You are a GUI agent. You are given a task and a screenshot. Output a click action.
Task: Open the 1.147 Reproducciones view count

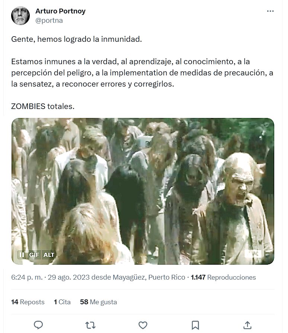click(223, 277)
